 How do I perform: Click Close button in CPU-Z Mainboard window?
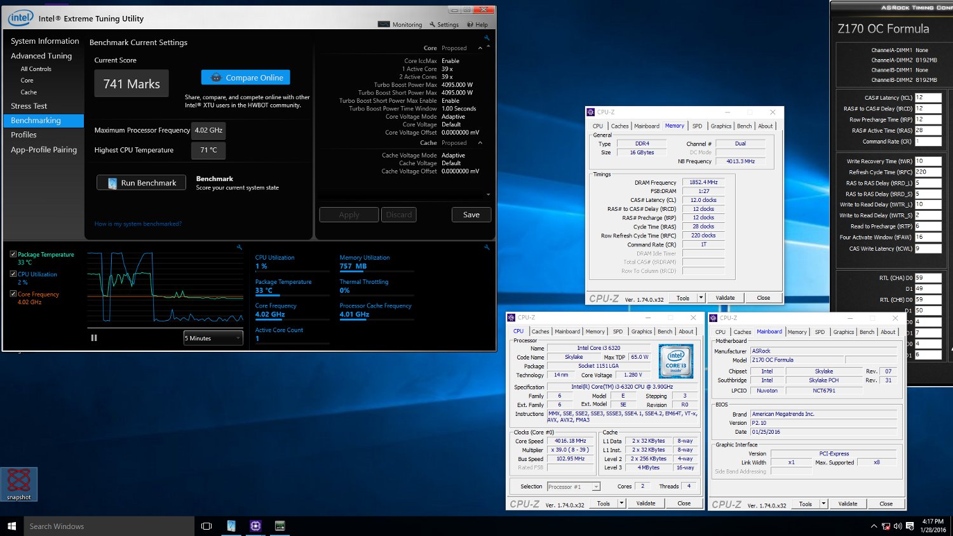[x=886, y=504]
